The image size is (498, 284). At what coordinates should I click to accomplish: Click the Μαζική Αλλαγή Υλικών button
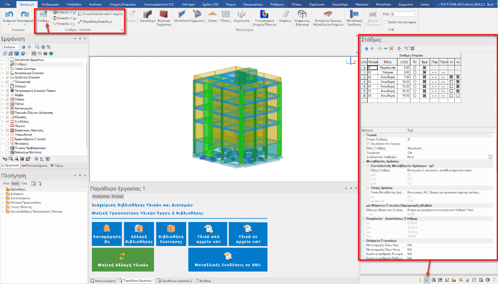[123, 260]
